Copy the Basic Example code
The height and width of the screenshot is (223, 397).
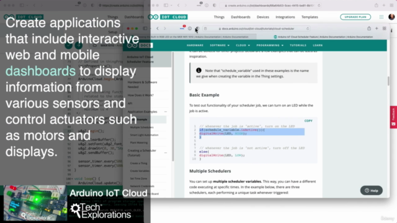coord(308,121)
